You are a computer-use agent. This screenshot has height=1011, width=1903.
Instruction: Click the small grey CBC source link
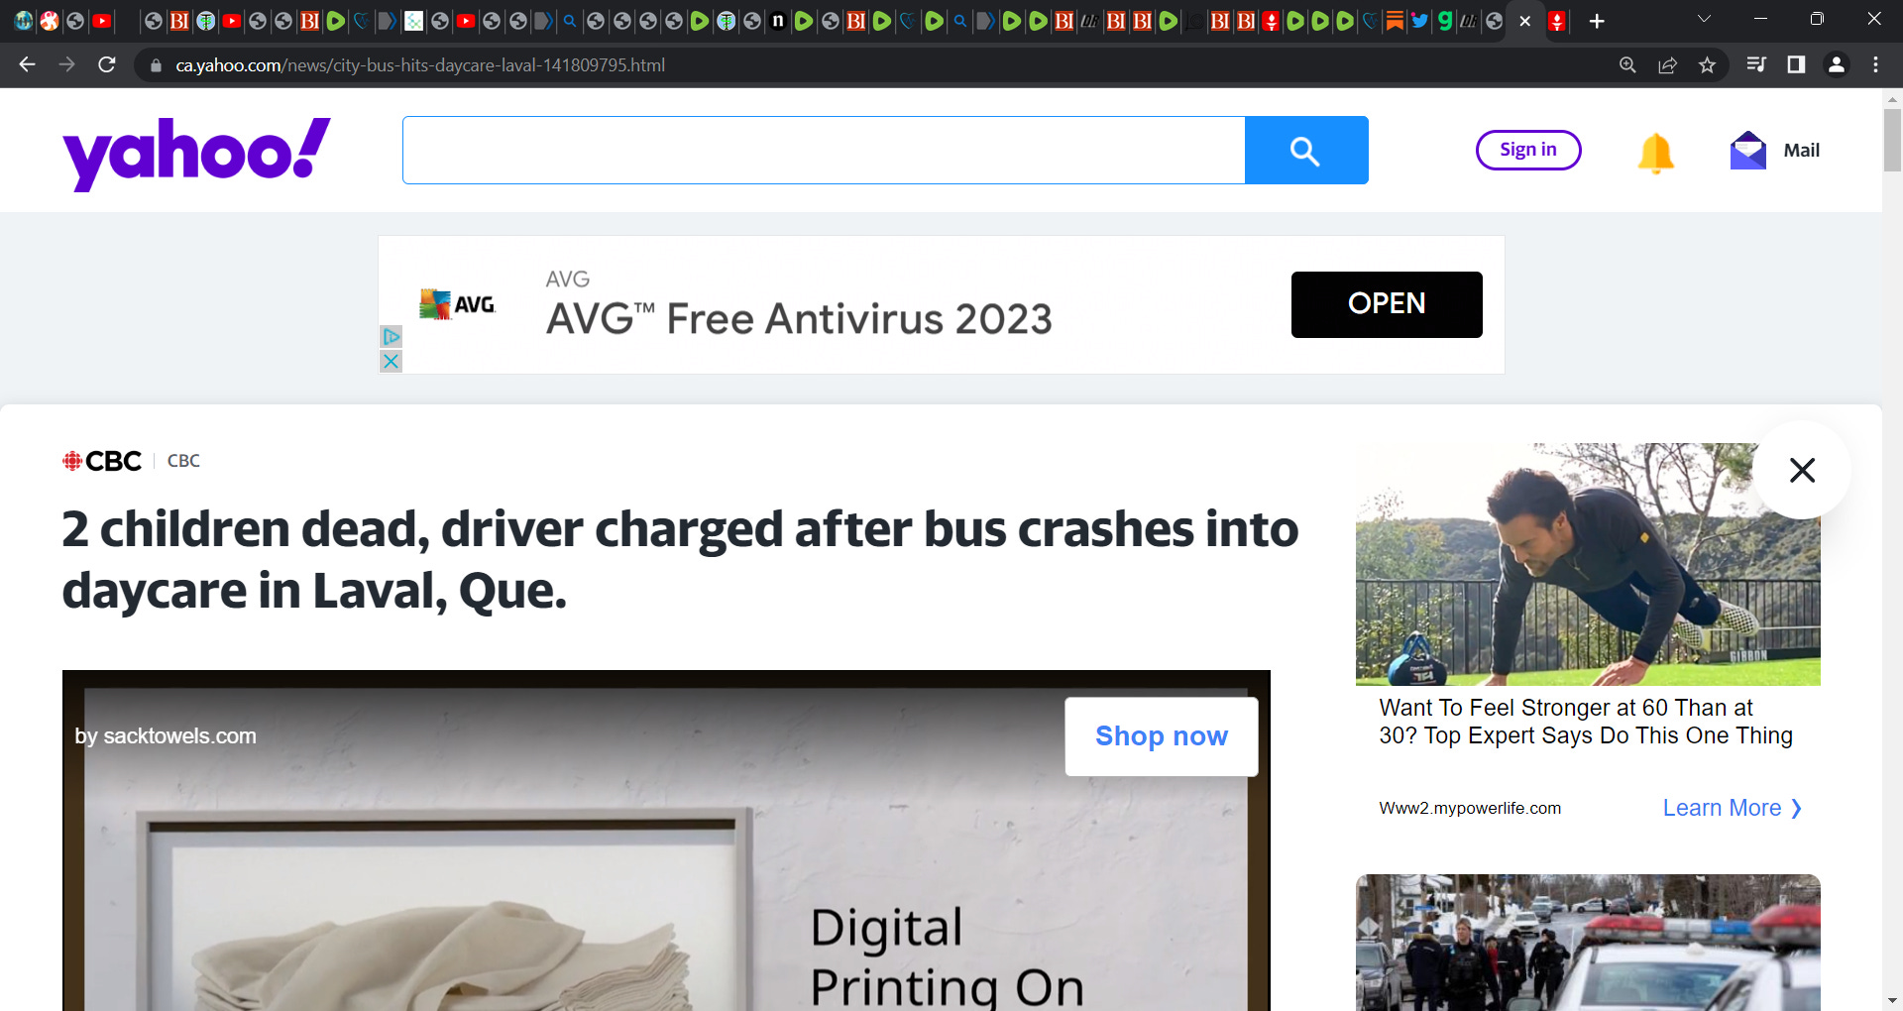[x=183, y=461]
